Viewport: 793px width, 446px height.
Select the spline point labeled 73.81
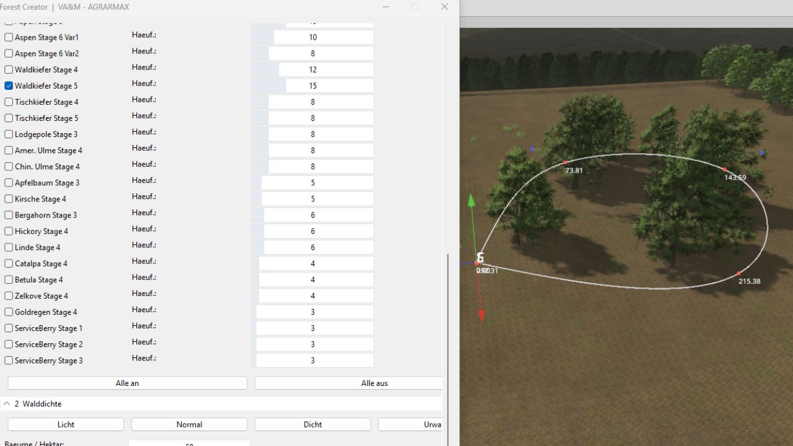[565, 162]
